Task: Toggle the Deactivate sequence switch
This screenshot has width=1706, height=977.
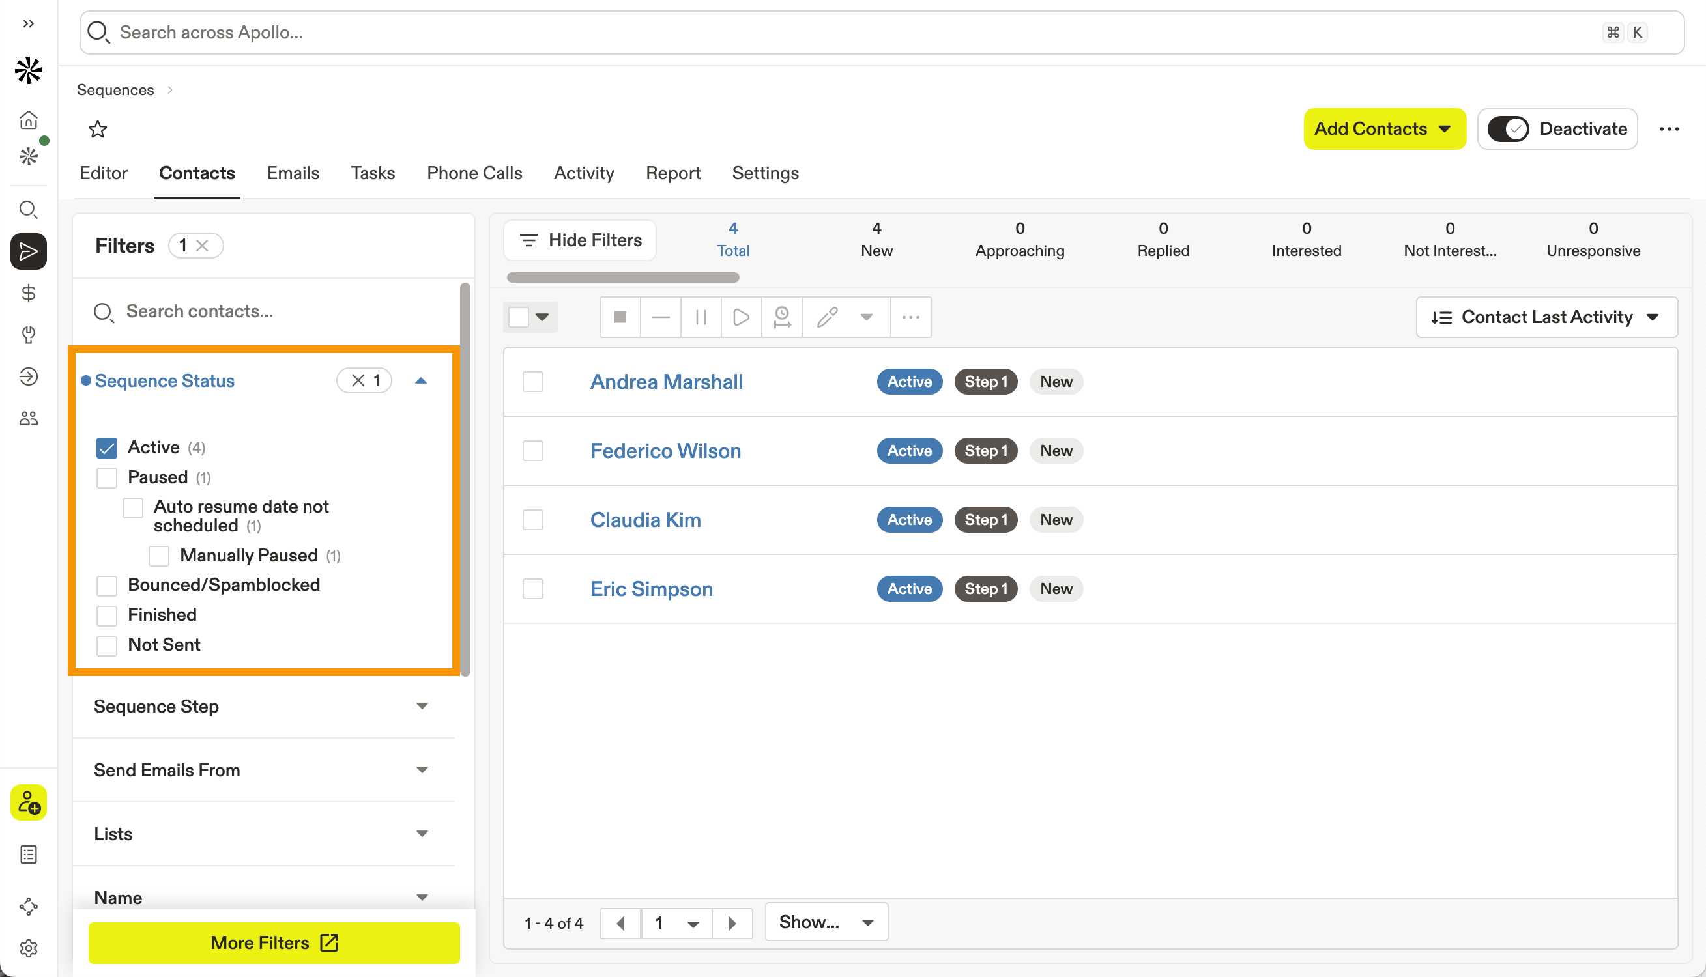Action: [x=1507, y=129]
